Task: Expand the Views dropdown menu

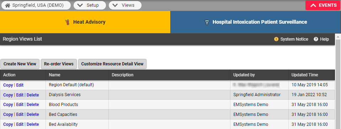Action: click(x=125, y=5)
